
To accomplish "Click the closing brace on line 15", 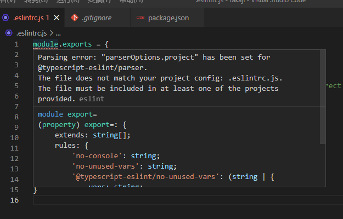I will (x=35, y=190).
